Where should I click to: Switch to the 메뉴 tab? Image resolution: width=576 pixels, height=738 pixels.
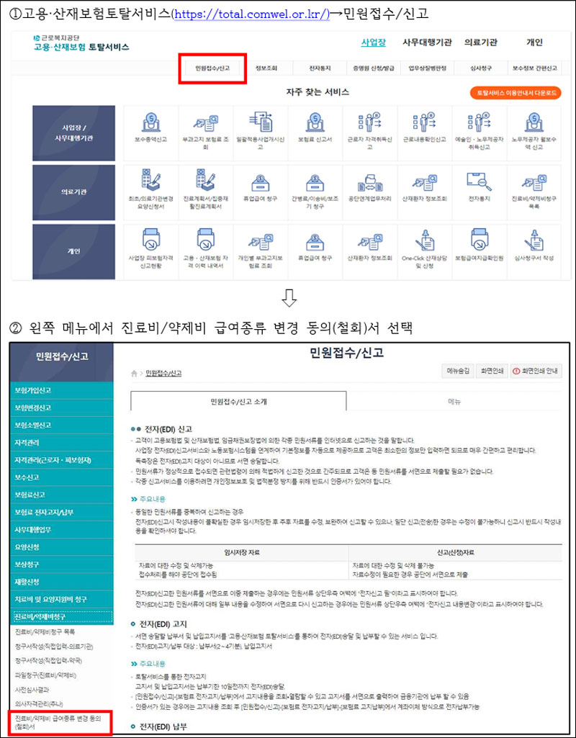(x=454, y=401)
